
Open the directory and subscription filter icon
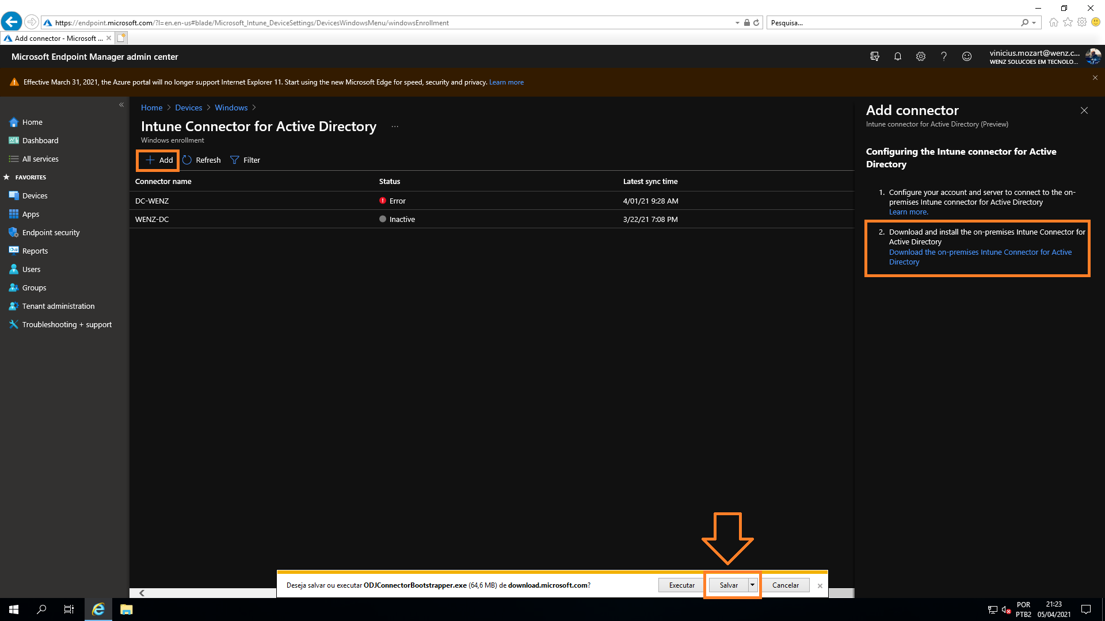(874, 56)
